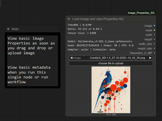The height and width of the screenshot is (121, 162).
Task: Click the height_ratio output connector
Action: tap(154, 48)
